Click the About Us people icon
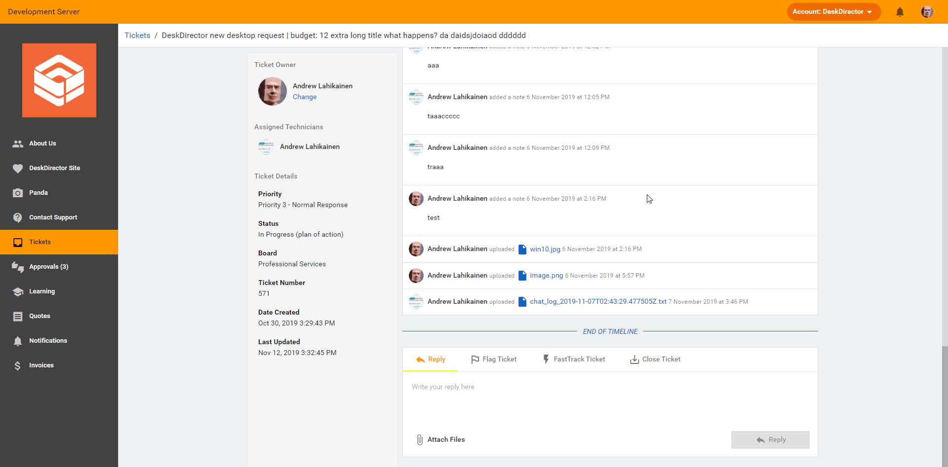This screenshot has height=467, width=948. click(x=18, y=144)
